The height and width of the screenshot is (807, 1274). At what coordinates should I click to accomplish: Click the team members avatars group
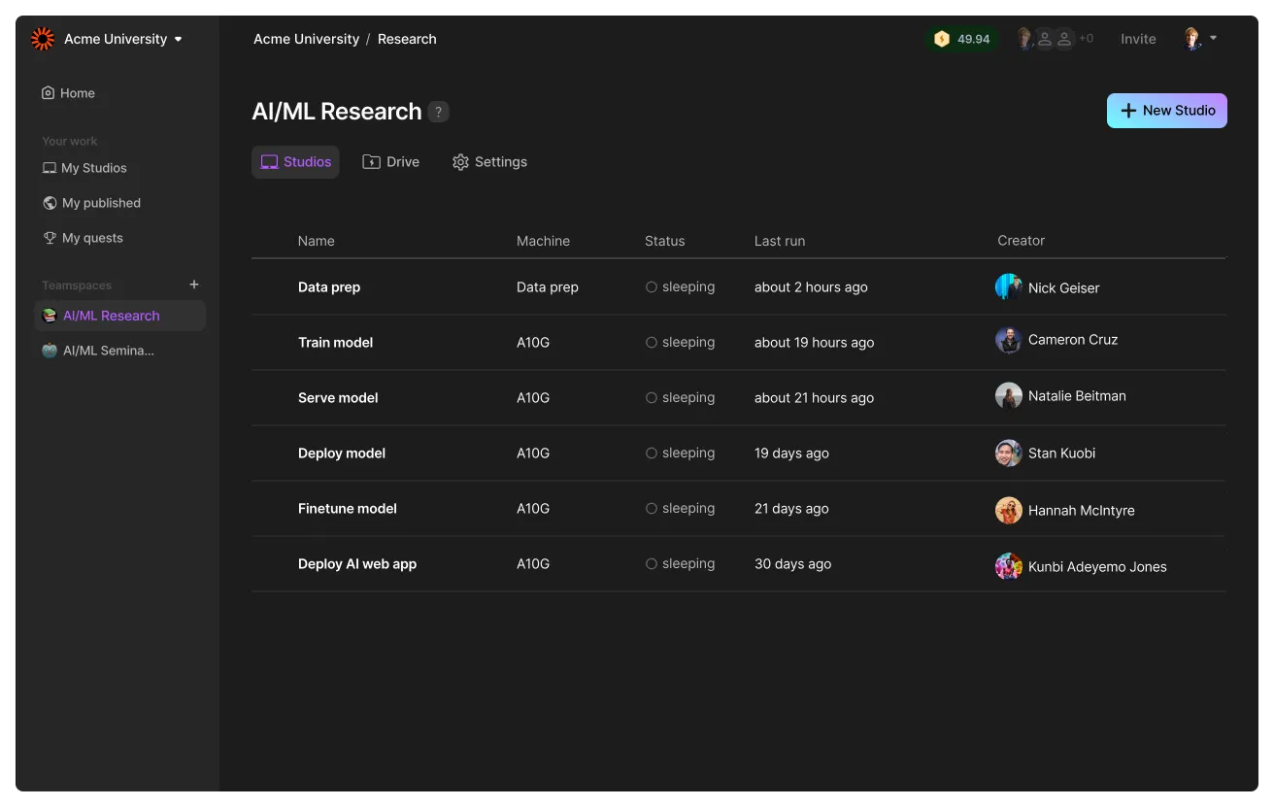[1054, 39]
